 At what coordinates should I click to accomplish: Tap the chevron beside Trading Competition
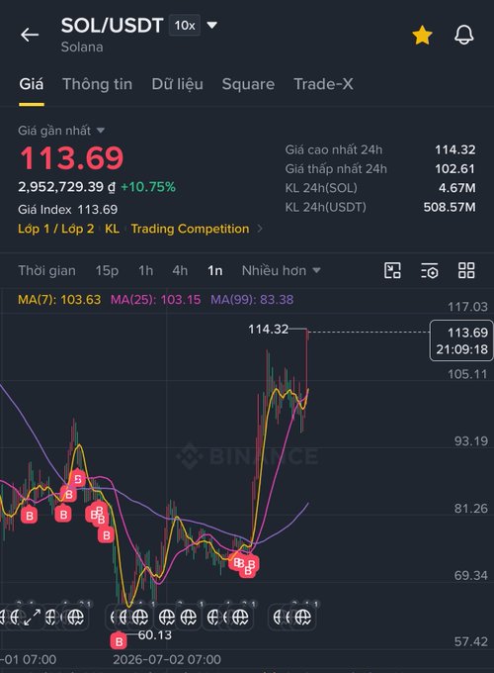260,229
